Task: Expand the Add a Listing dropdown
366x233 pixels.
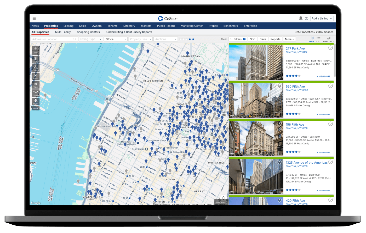Action: click(322, 19)
